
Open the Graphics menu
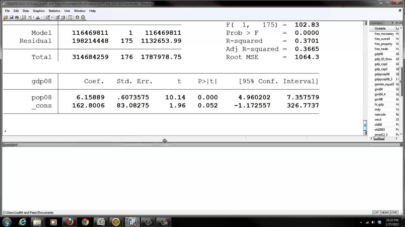[x=39, y=11]
